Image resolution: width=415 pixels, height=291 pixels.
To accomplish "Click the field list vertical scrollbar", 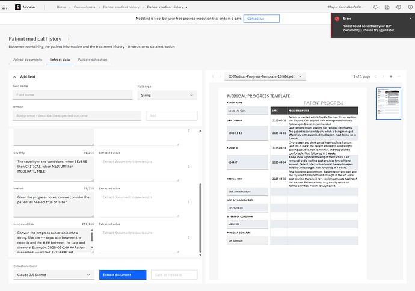I will [x=200, y=218].
